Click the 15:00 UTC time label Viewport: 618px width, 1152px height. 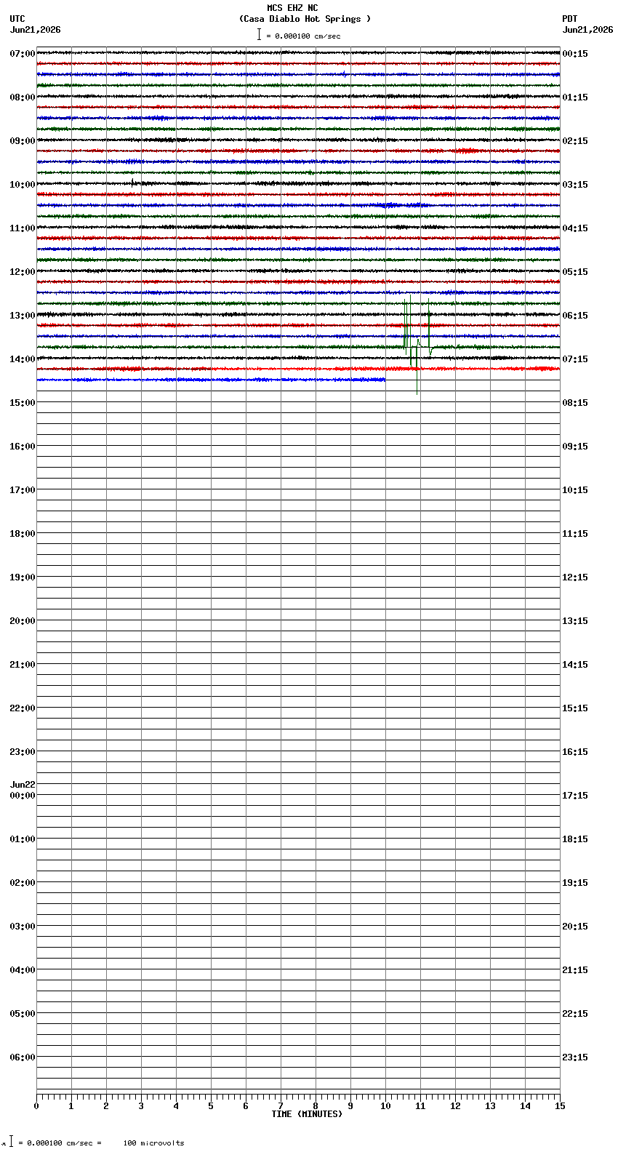(23, 403)
